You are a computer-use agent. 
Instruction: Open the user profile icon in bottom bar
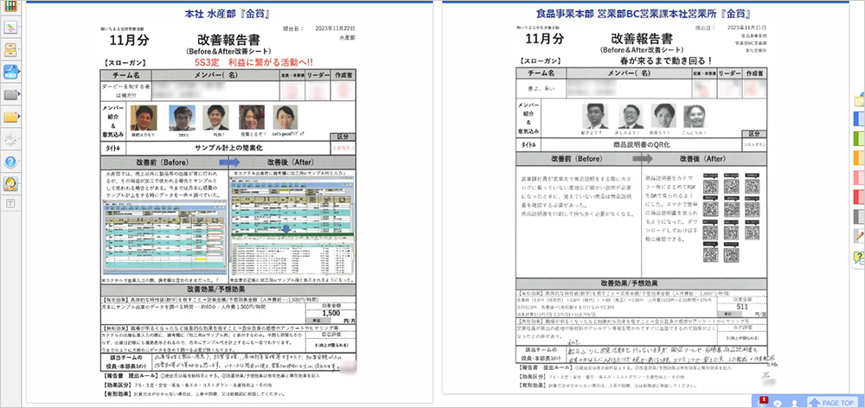click(794, 403)
